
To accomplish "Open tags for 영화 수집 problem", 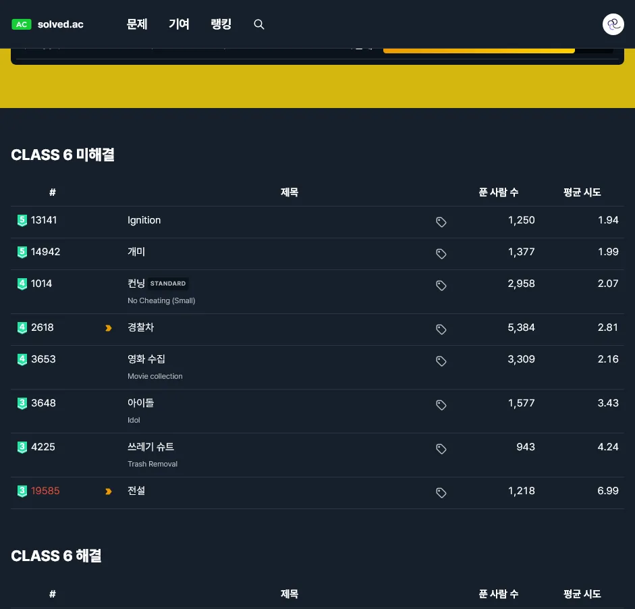I will tap(441, 361).
